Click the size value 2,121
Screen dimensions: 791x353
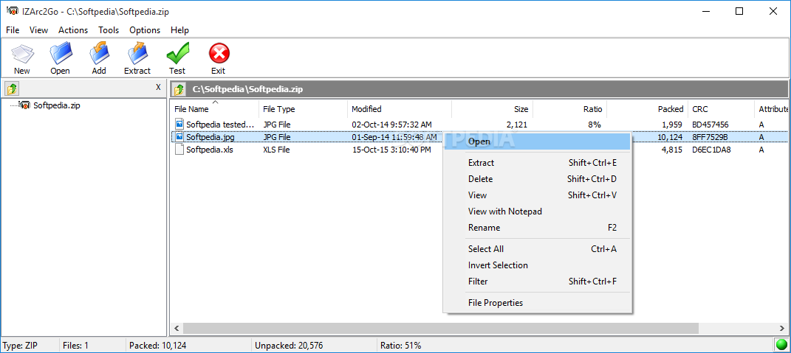(x=517, y=125)
